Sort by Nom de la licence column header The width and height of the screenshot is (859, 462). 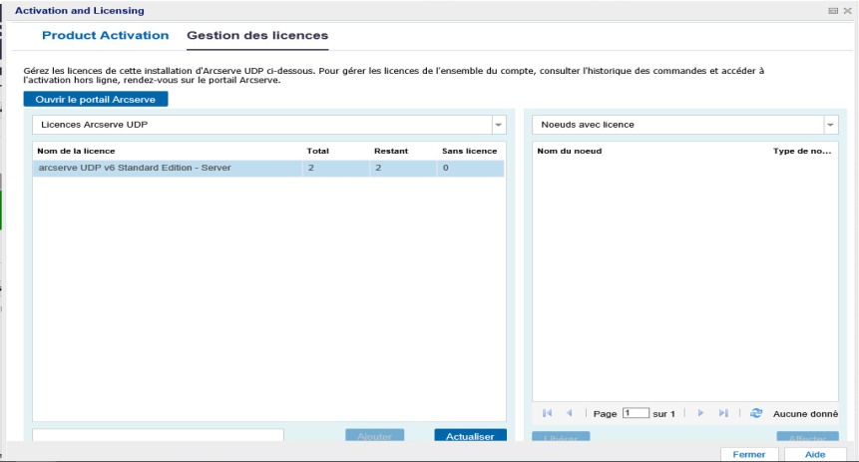pos(76,151)
